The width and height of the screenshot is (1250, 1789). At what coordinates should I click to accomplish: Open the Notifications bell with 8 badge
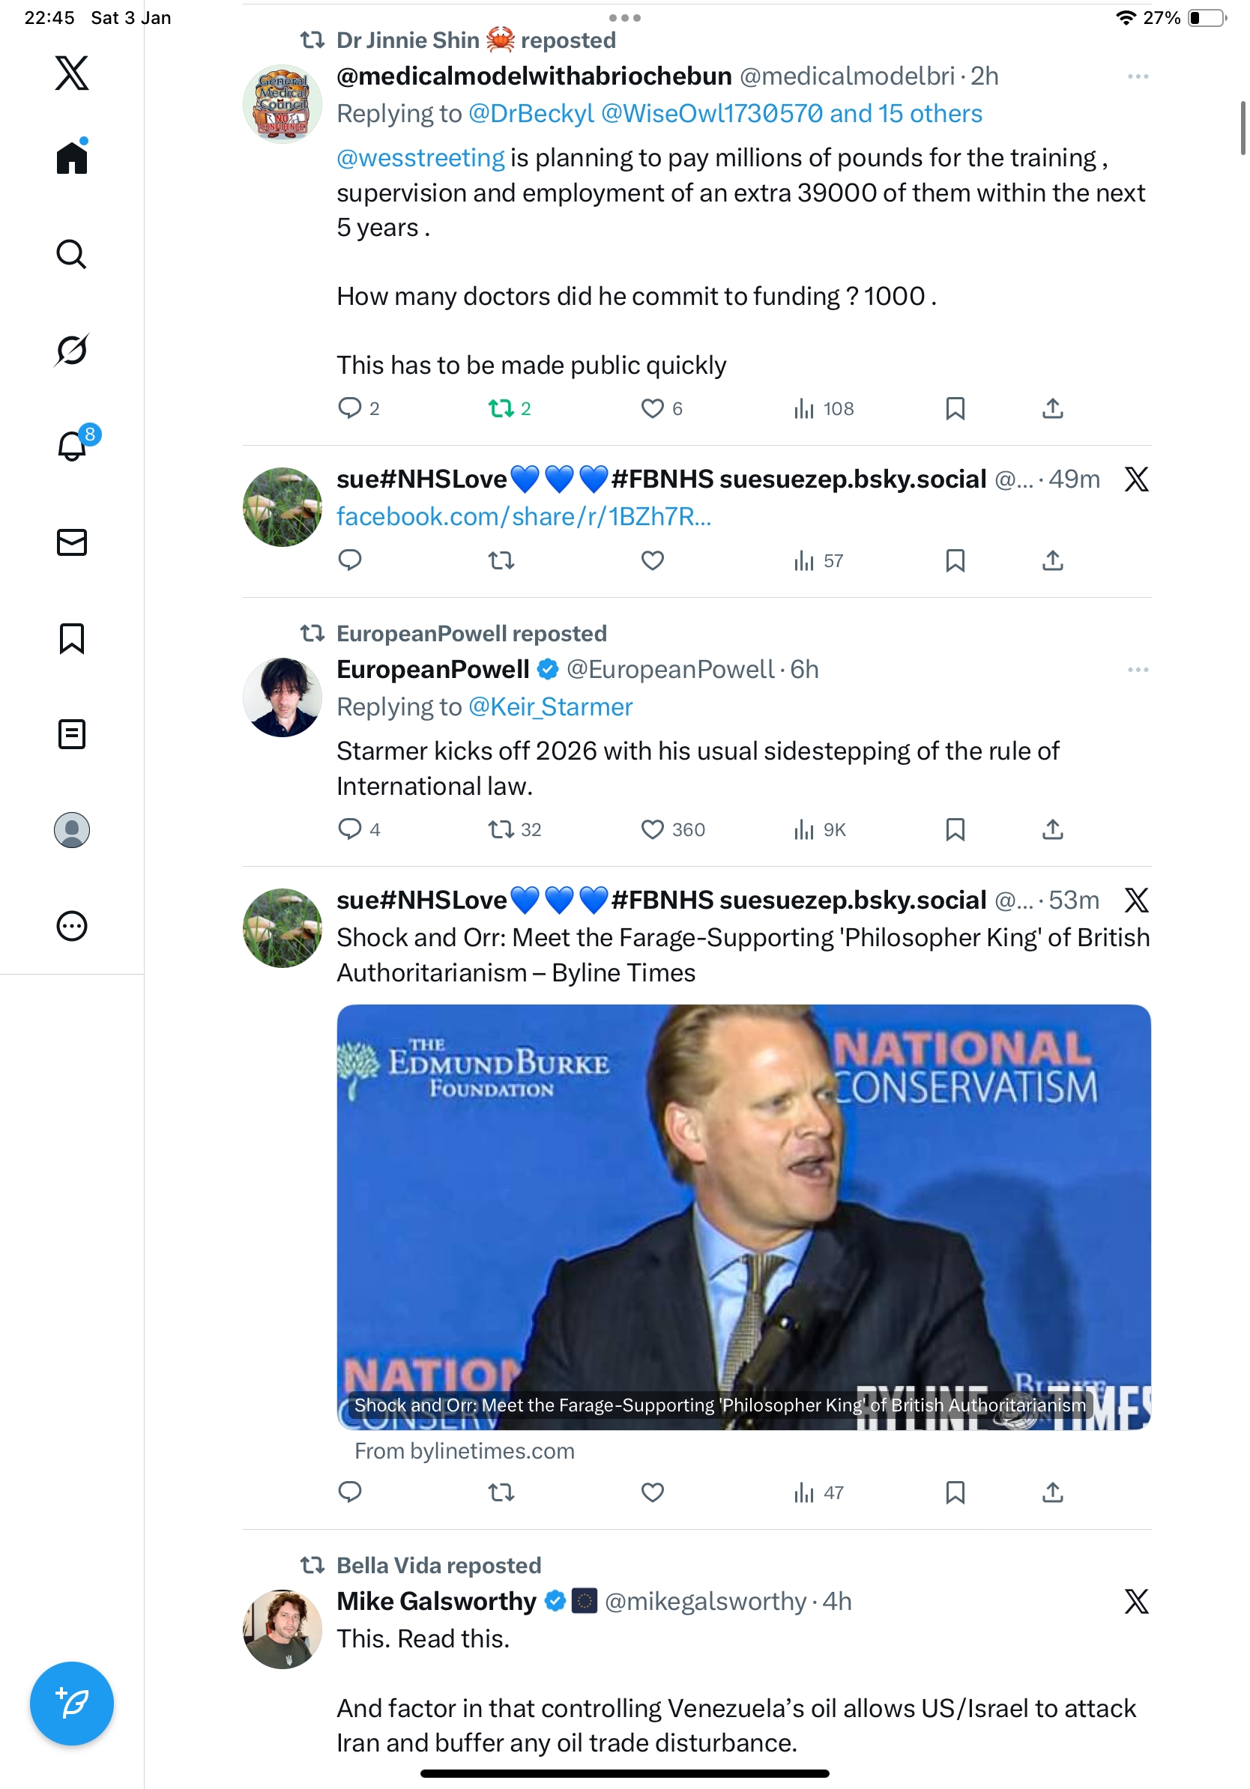pyautogui.click(x=72, y=447)
